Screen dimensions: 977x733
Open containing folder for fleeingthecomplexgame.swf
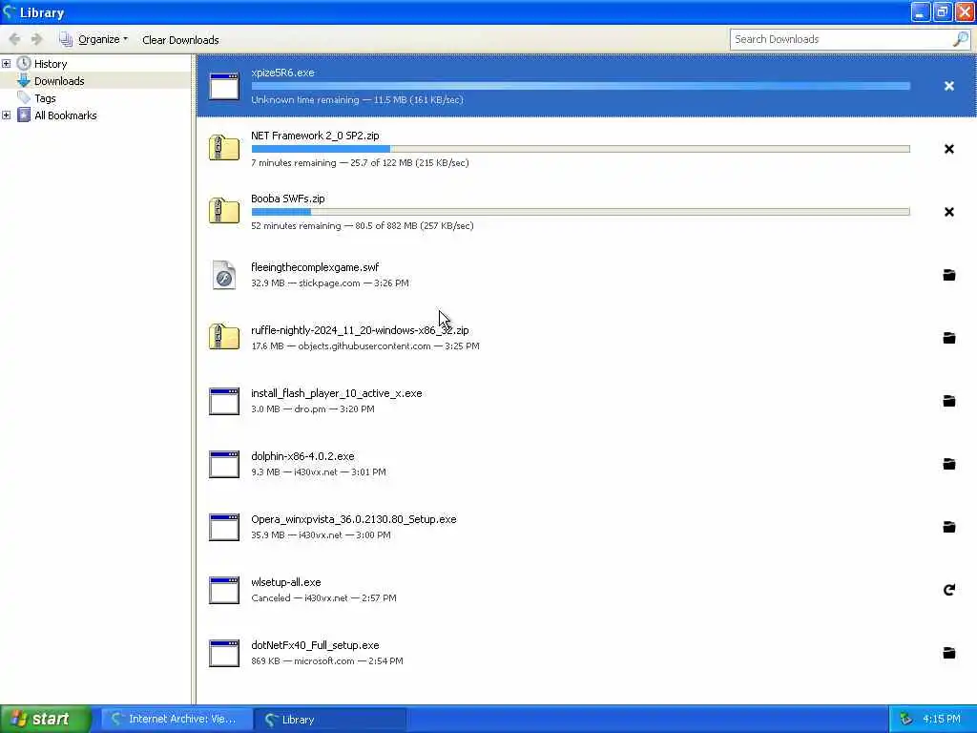[x=949, y=275]
